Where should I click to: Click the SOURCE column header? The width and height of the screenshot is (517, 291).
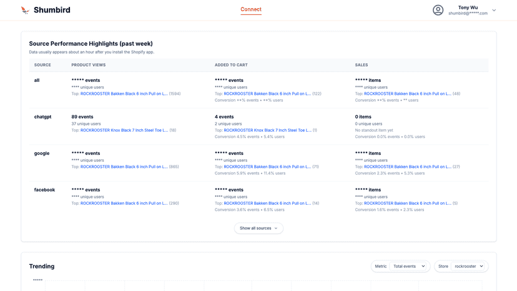click(x=42, y=65)
